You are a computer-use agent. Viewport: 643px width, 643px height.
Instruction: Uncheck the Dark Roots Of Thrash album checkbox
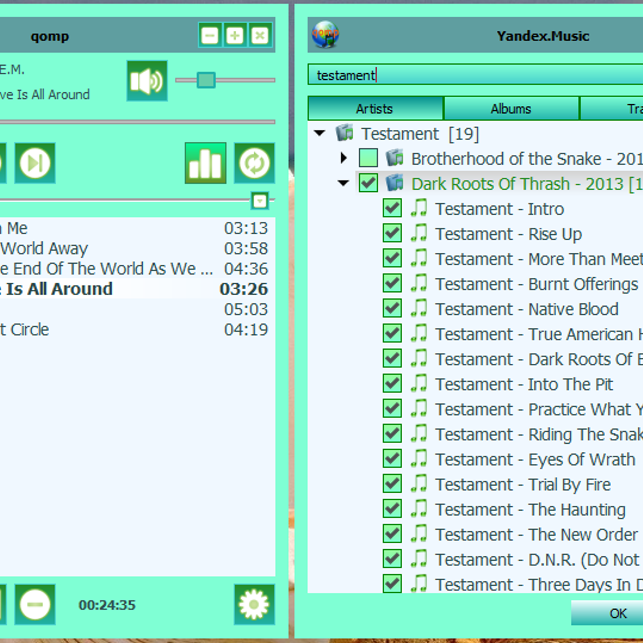pyautogui.click(x=368, y=183)
